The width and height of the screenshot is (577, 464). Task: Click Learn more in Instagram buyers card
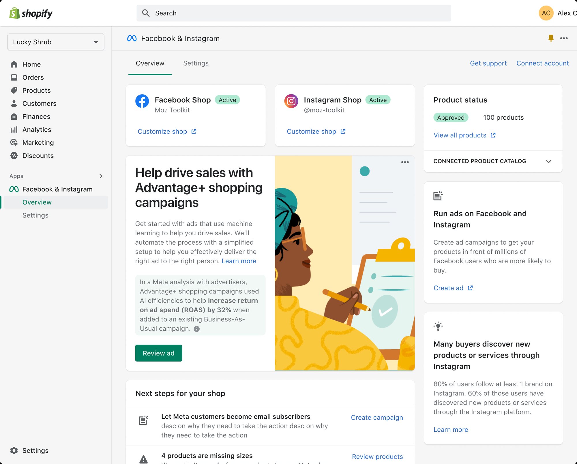pos(451,430)
